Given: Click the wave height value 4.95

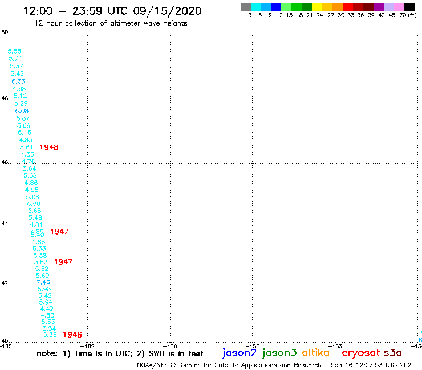Looking at the screenshot, I should click(32, 190).
